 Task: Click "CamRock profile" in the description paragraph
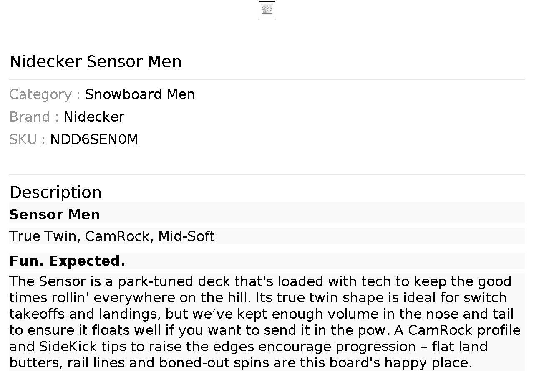pyautogui.click(x=464, y=330)
